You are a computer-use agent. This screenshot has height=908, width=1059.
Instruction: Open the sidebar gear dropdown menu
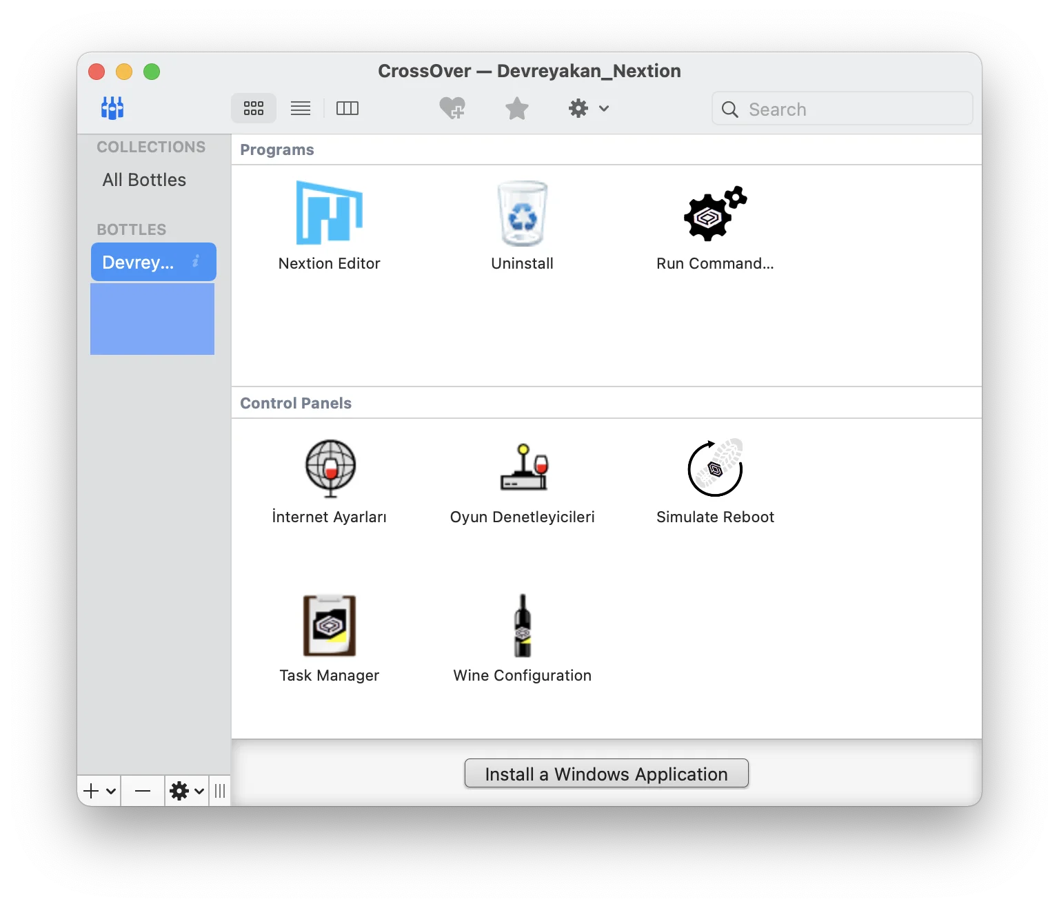(187, 791)
